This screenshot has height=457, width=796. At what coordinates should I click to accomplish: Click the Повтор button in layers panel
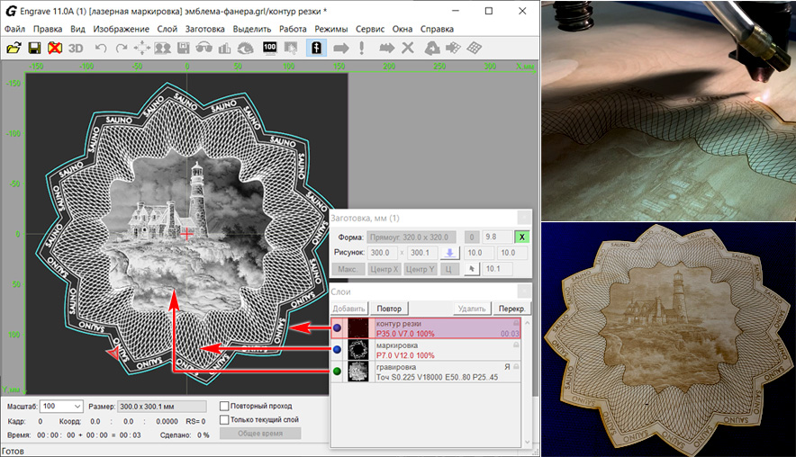coord(389,308)
